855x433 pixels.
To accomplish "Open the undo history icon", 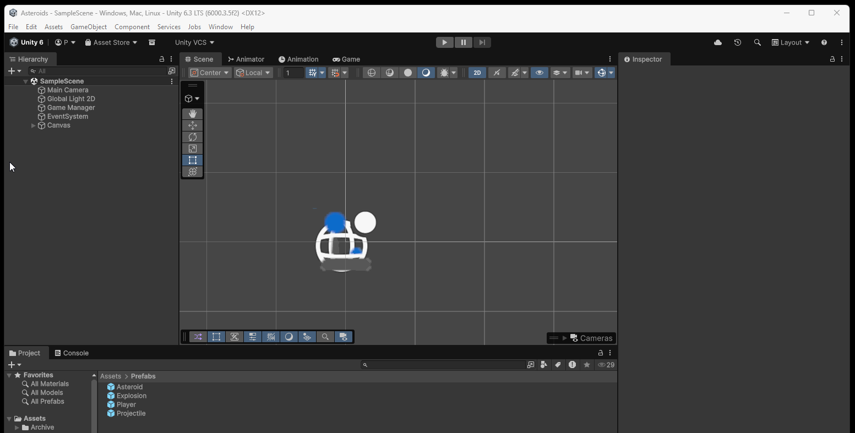I will 738,42.
